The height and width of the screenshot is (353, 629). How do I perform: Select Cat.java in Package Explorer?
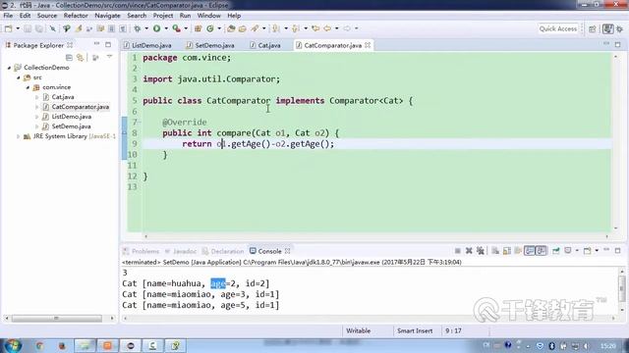[63, 97]
